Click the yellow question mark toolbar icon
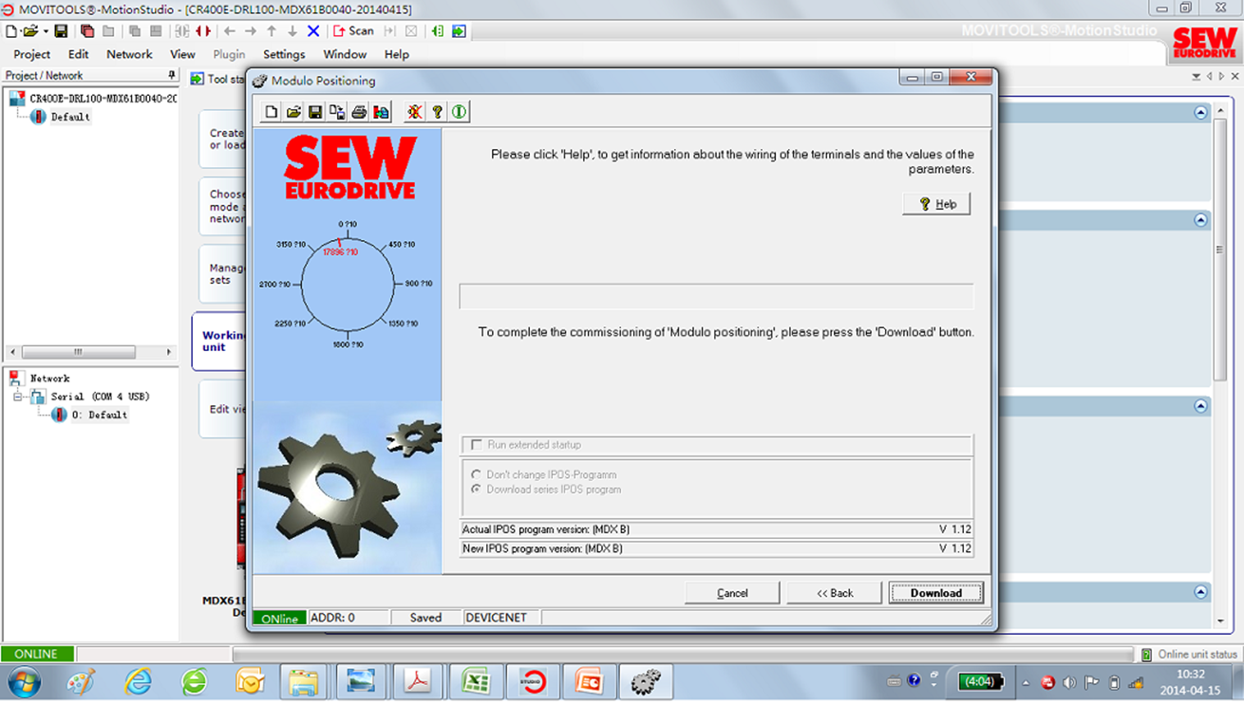 coord(437,112)
